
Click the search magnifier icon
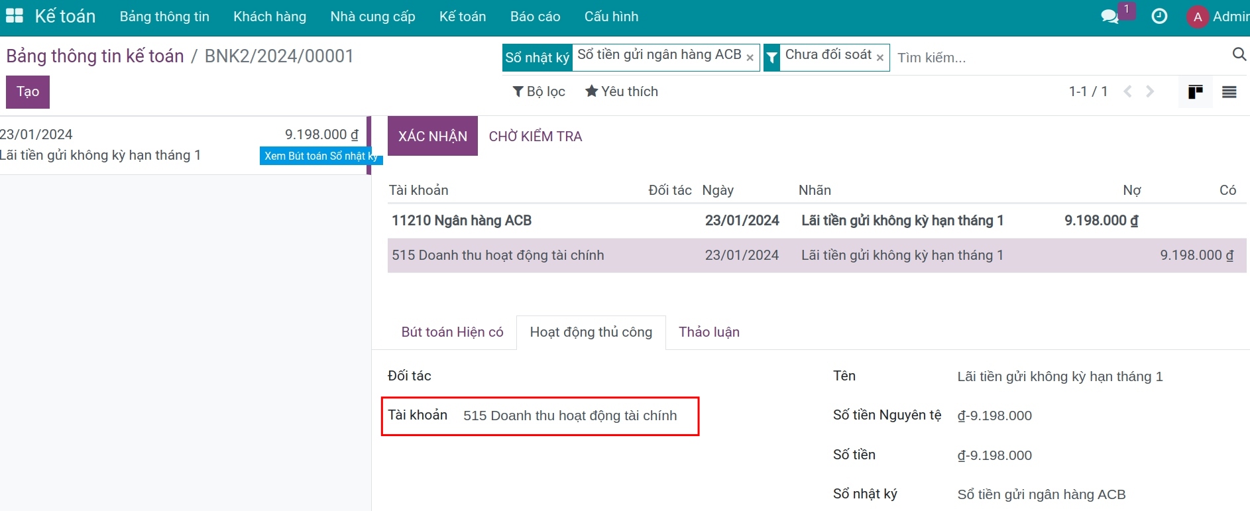click(1238, 55)
